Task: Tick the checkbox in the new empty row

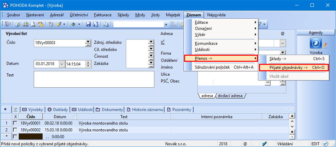Action: pos(15,136)
